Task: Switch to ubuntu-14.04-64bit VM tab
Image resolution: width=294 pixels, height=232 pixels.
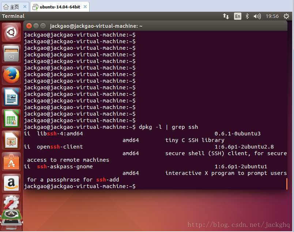Action: pyautogui.click(x=60, y=7)
